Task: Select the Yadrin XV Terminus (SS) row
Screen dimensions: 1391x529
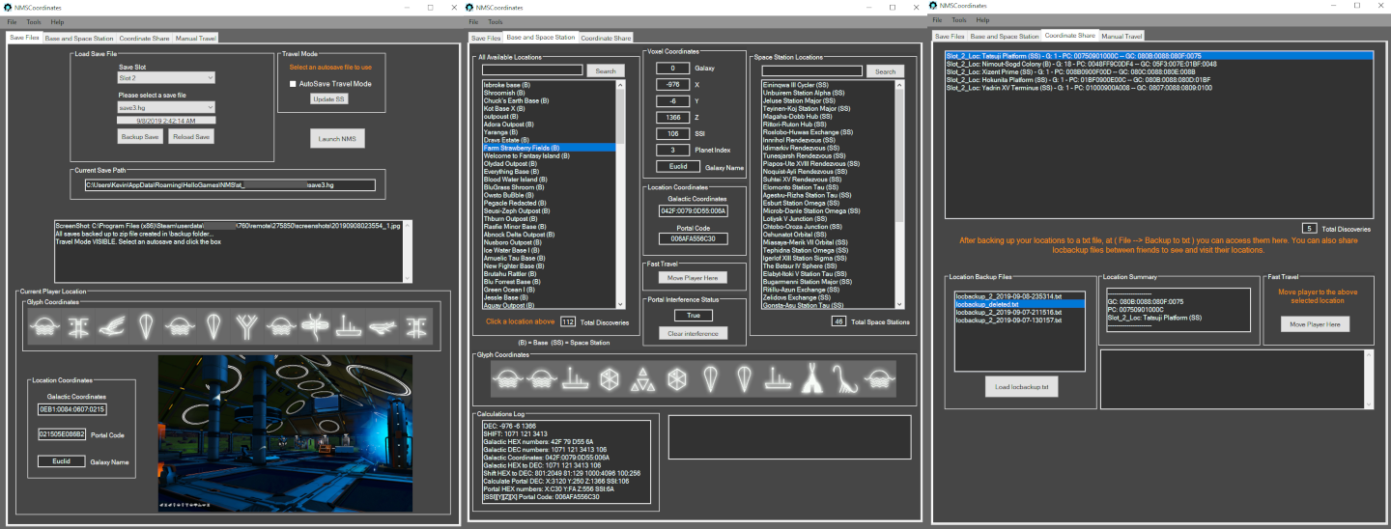Action: 1157,87
